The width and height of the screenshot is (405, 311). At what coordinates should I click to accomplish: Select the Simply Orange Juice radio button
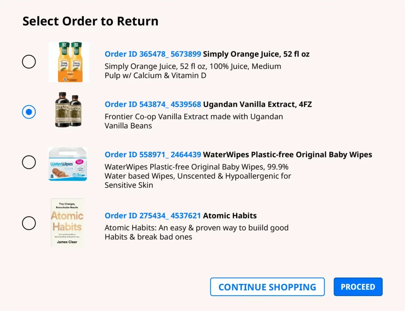tap(29, 62)
